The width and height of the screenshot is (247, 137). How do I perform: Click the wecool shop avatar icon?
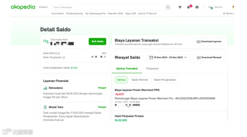[210, 7]
